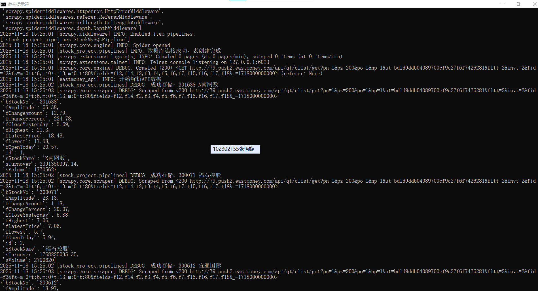Screen dimensions: 538x291
Task: Click the RefererMiddleware line
Action: [77, 17]
